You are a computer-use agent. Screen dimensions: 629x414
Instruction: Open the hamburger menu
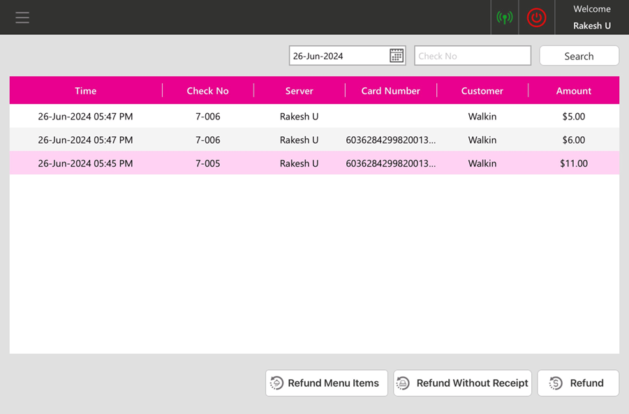[22, 17]
